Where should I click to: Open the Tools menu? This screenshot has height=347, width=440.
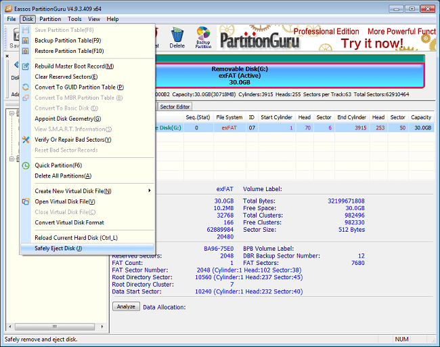(x=74, y=19)
